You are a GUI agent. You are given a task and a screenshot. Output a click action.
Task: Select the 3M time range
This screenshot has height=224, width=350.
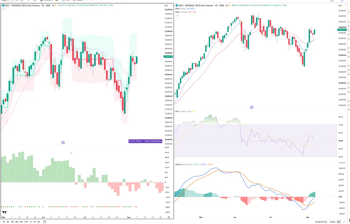pos(17,222)
